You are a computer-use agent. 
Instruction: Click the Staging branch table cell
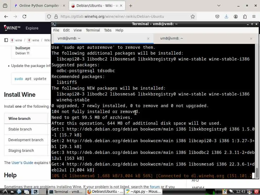click(x=26, y=151)
